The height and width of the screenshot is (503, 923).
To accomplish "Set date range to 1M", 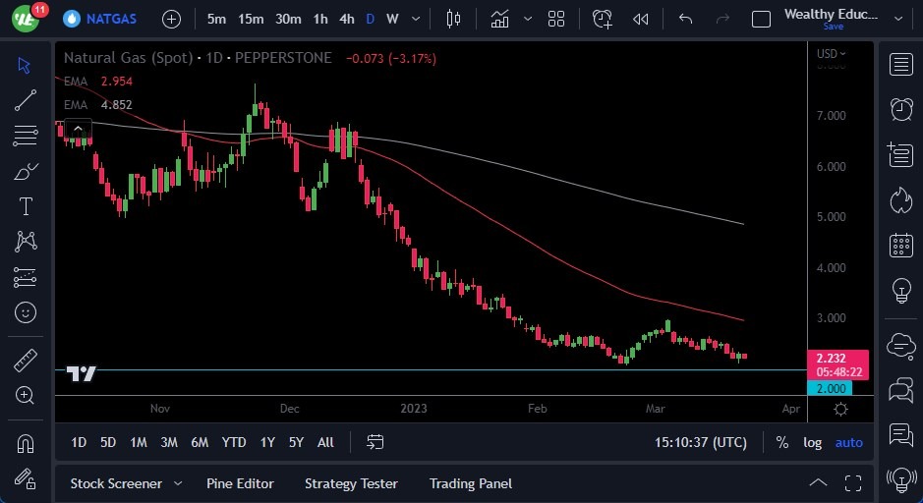I will pos(139,442).
